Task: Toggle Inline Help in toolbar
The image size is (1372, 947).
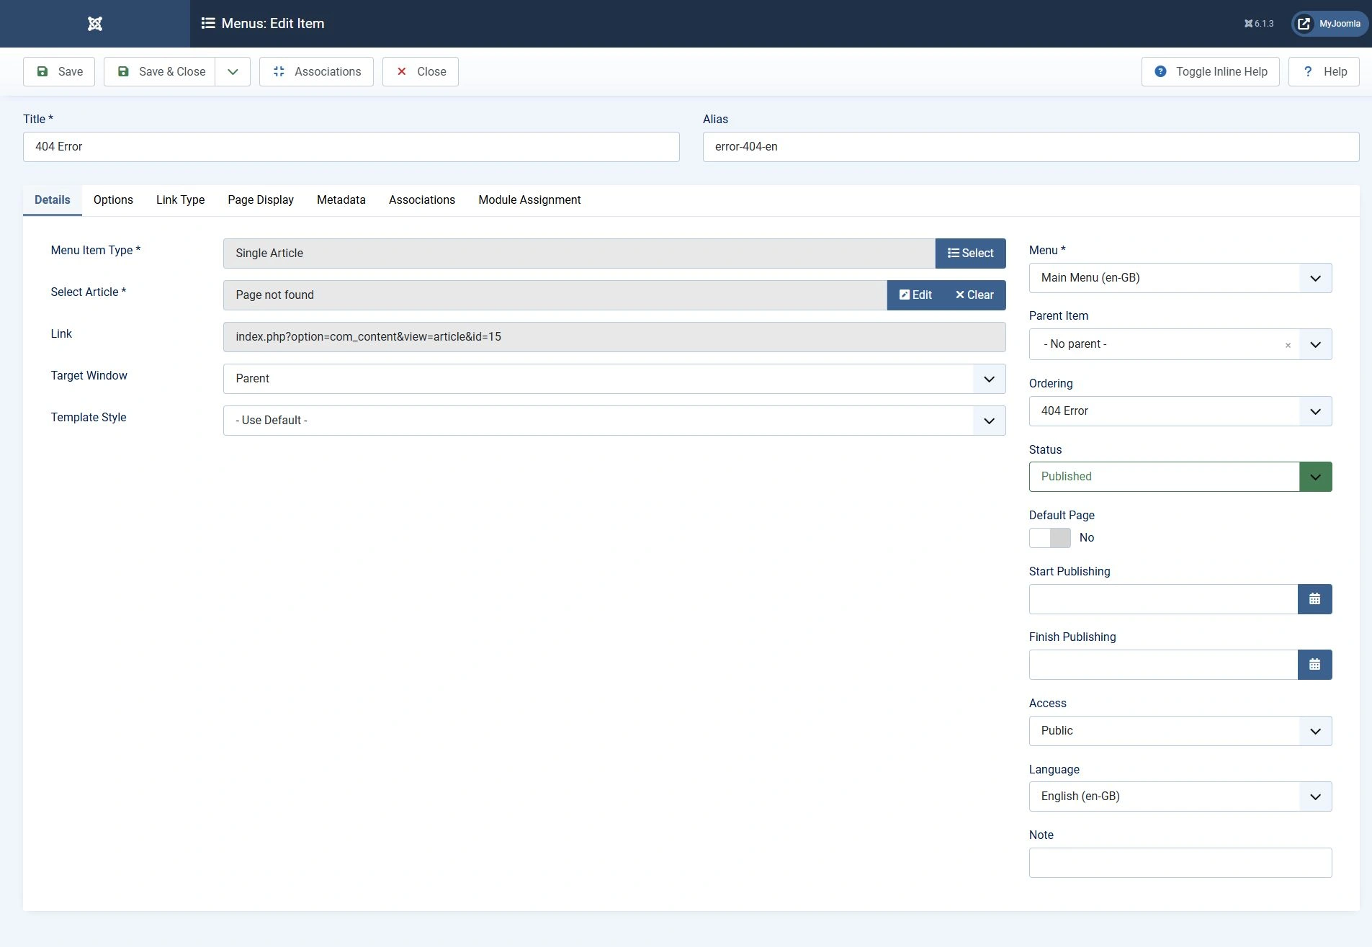Action: [x=1211, y=72]
